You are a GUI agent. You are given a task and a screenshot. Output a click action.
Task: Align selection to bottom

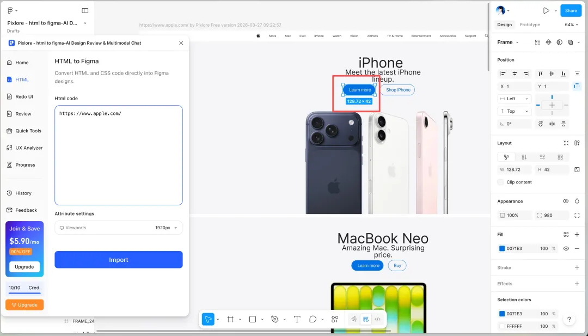[563, 74]
